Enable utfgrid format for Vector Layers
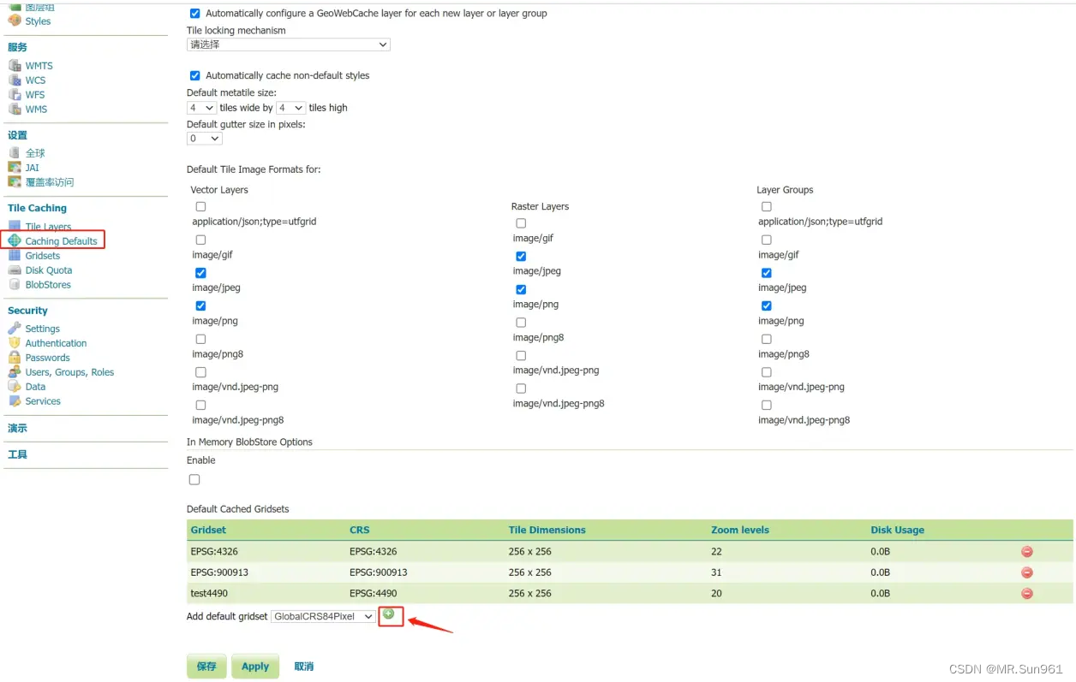Viewport: 1076px width, 682px height. pos(200,206)
